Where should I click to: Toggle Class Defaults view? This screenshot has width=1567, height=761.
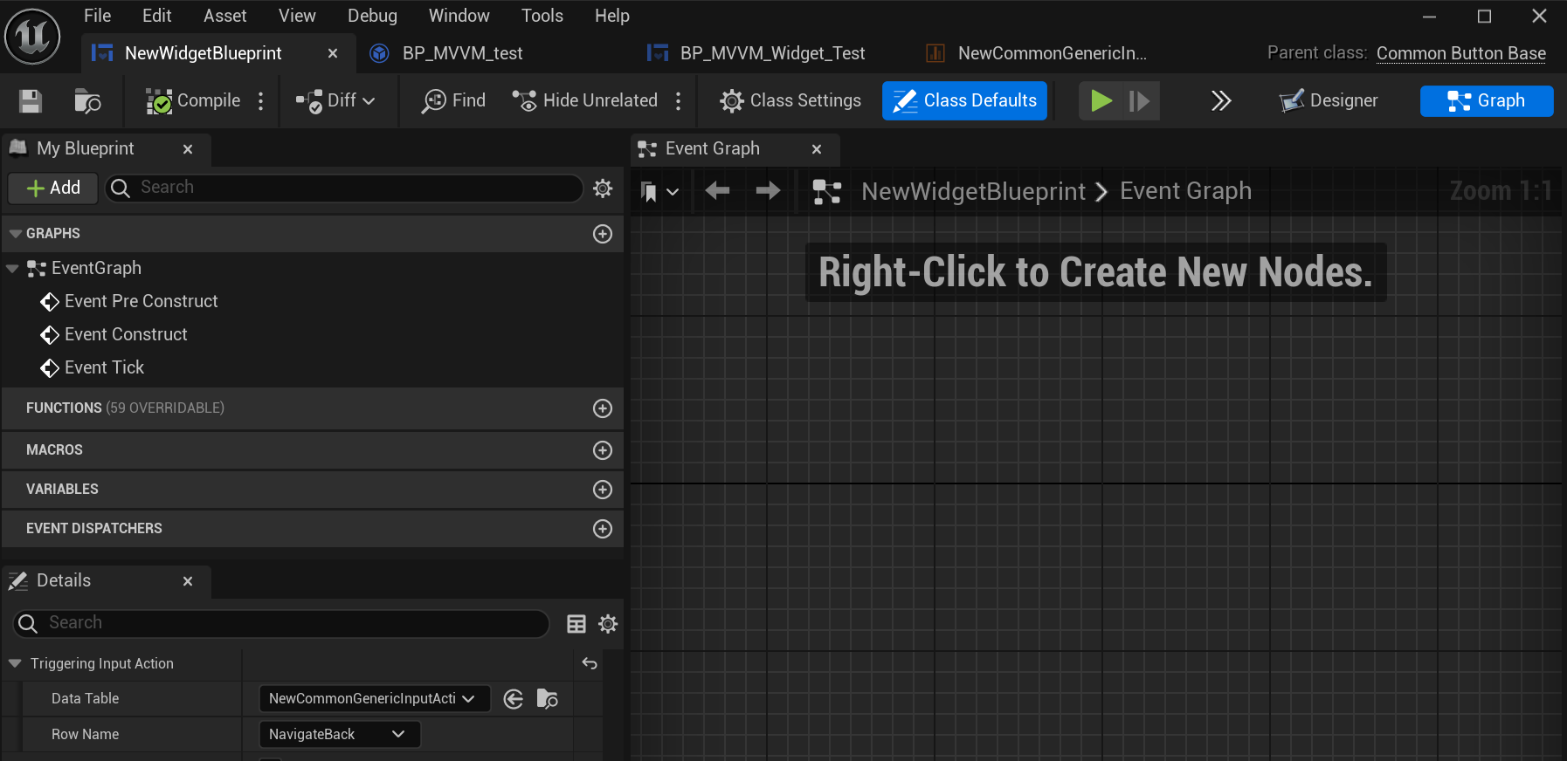click(964, 101)
